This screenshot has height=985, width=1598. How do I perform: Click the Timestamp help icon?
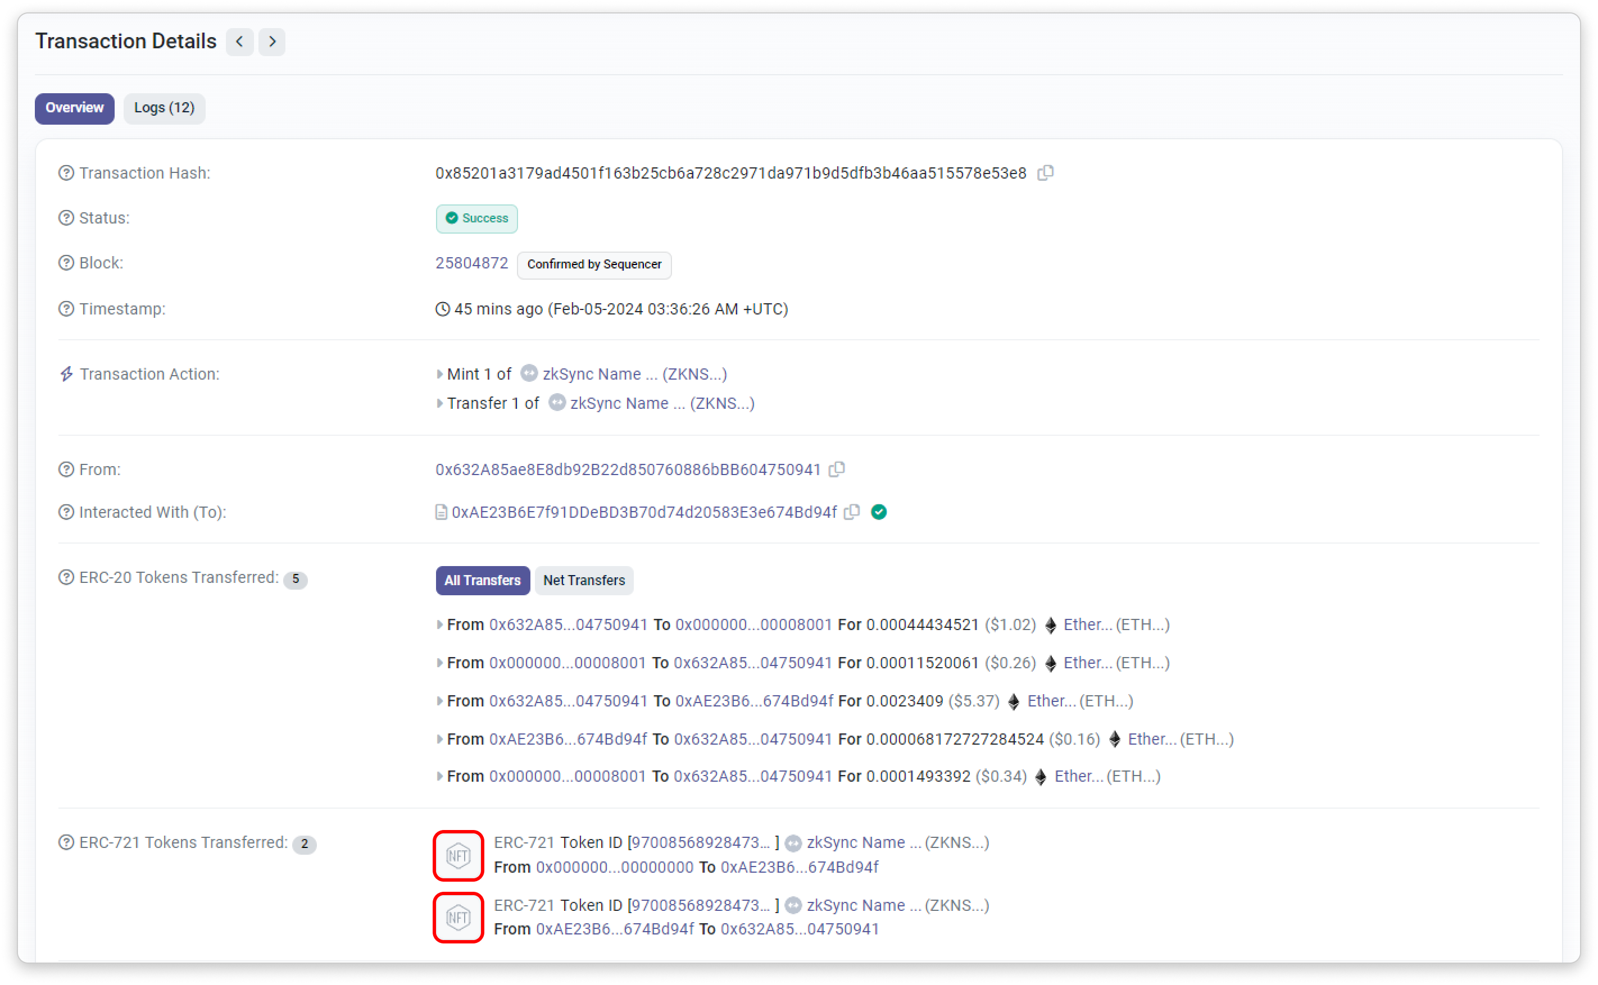click(x=66, y=309)
